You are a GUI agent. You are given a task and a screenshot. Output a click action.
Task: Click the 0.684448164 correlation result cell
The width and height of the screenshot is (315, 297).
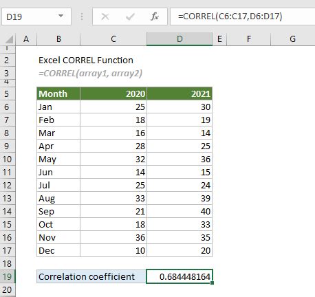pos(180,276)
